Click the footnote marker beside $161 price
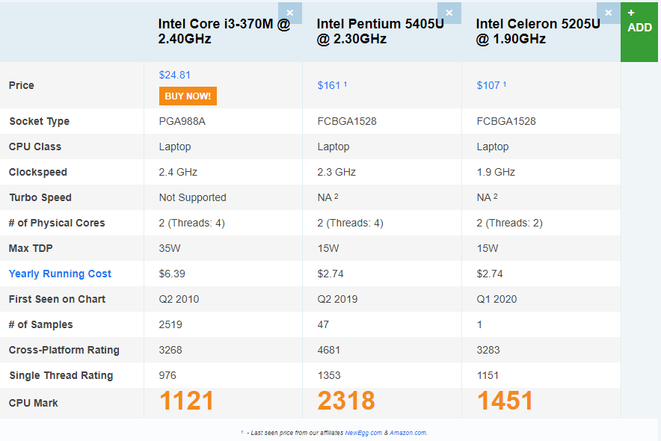The width and height of the screenshot is (661, 441). click(345, 84)
